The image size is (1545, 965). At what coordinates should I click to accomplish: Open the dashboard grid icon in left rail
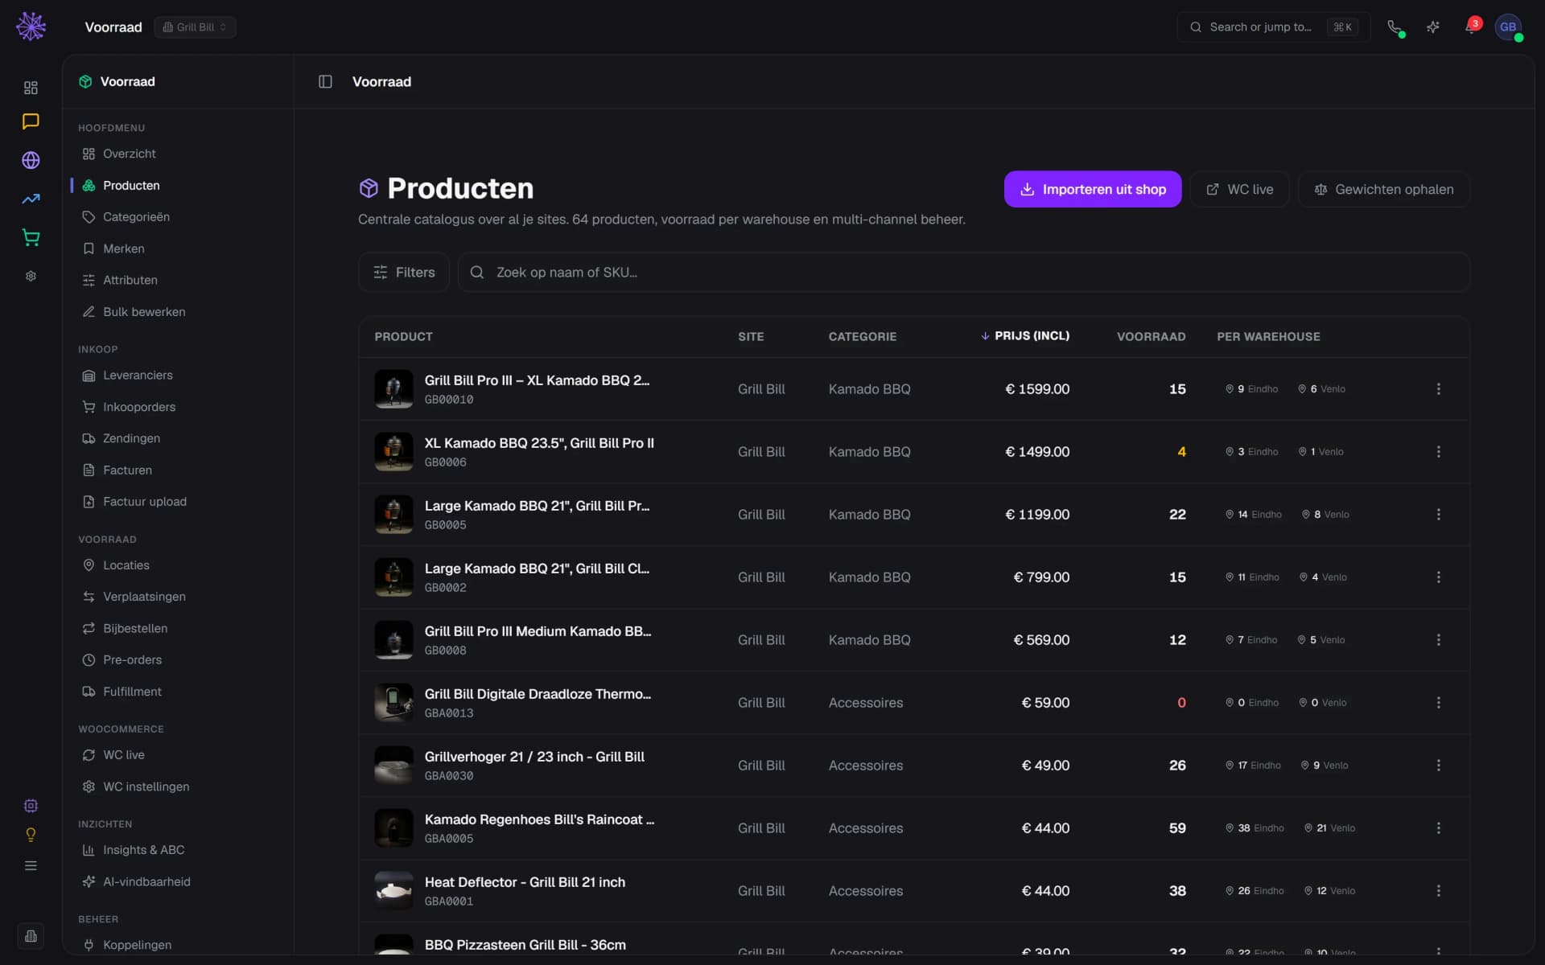(x=31, y=88)
